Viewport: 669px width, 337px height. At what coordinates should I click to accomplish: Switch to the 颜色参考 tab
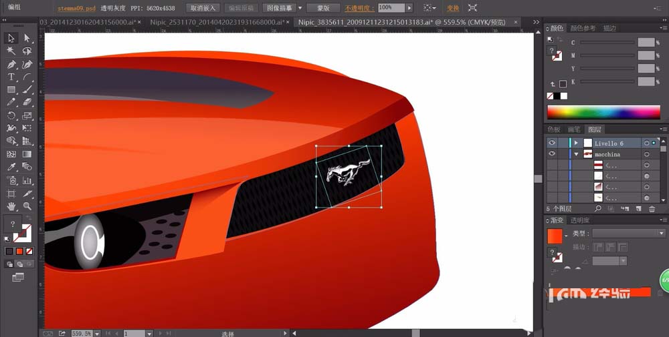(x=583, y=28)
